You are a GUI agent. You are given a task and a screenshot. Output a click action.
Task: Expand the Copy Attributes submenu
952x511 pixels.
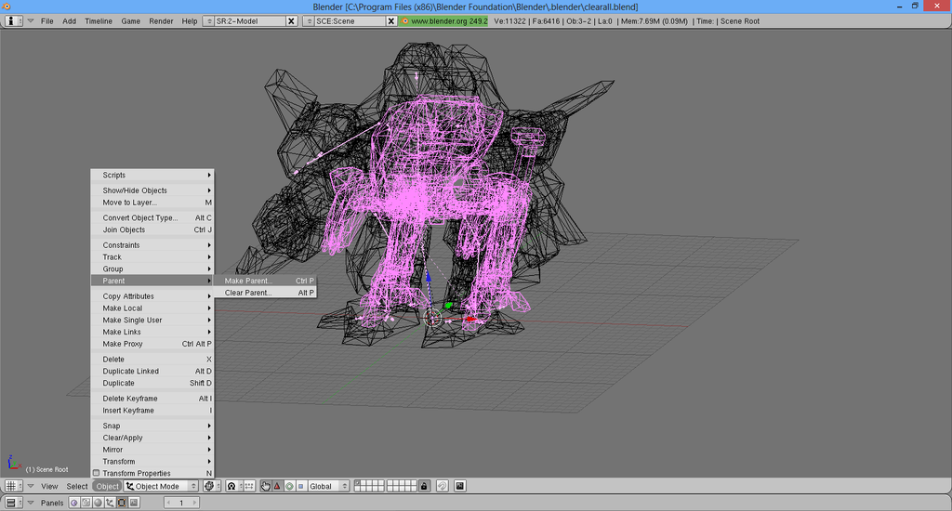[x=152, y=296]
